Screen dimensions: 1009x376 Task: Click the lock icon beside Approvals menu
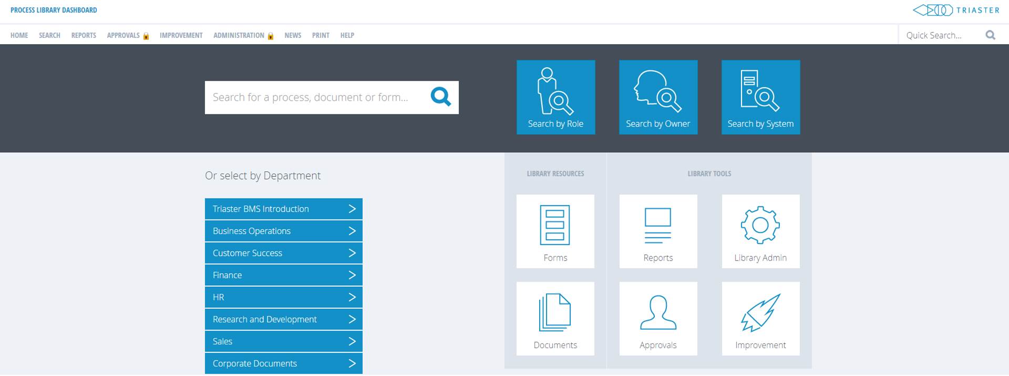(146, 36)
